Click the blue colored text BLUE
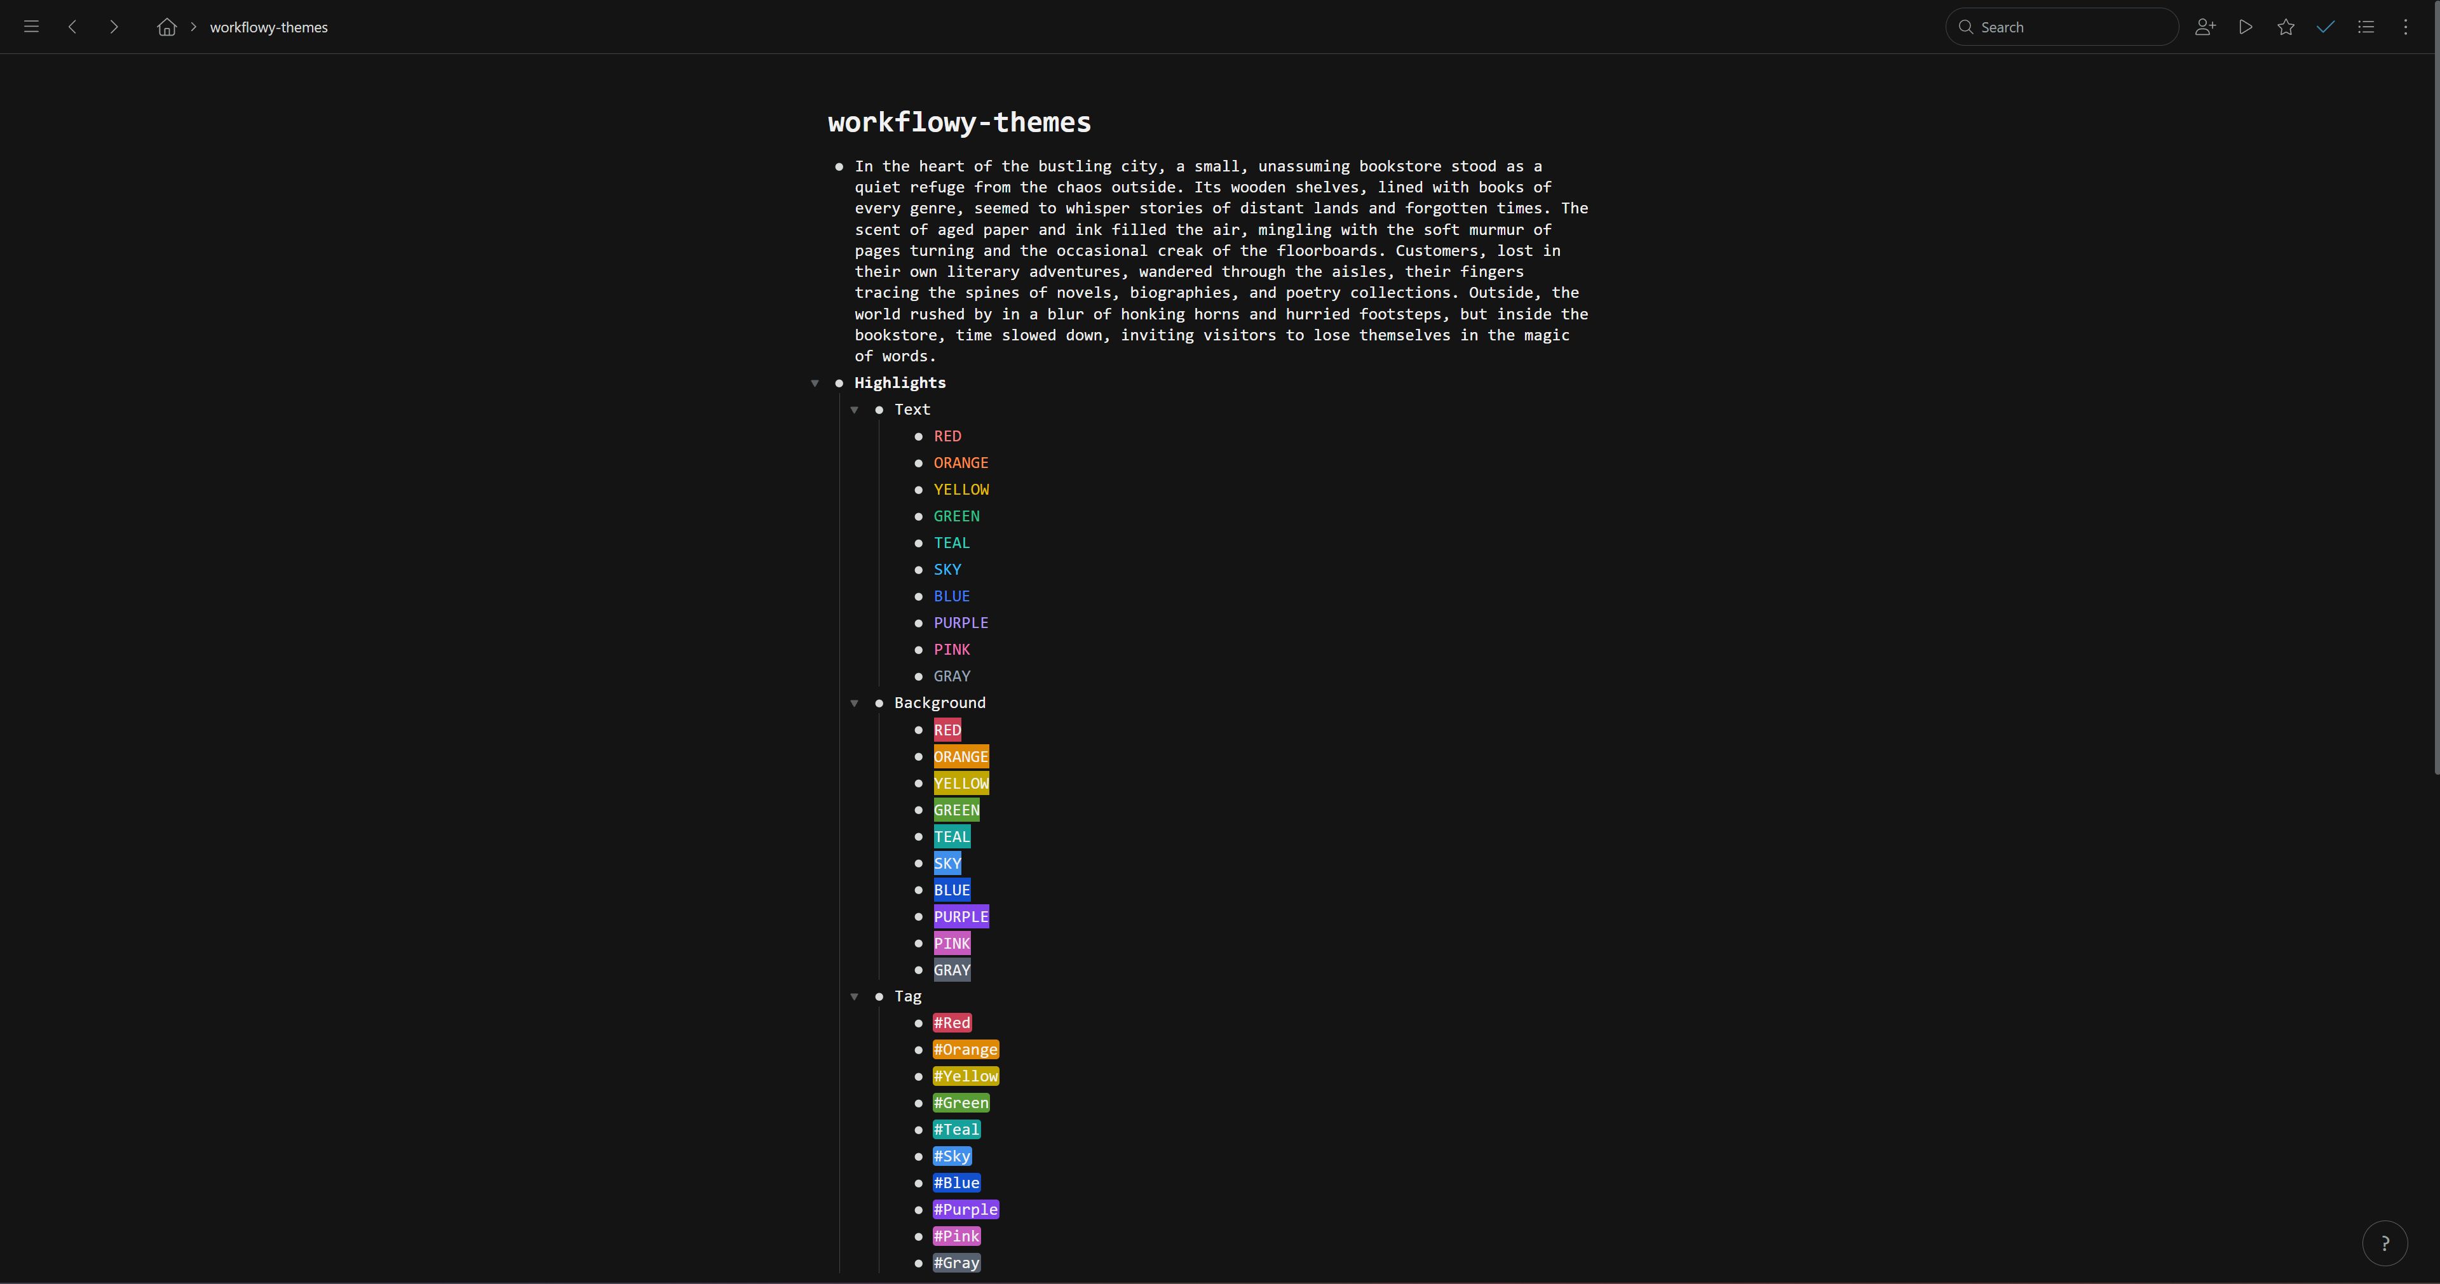This screenshot has height=1284, width=2440. click(x=952, y=596)
